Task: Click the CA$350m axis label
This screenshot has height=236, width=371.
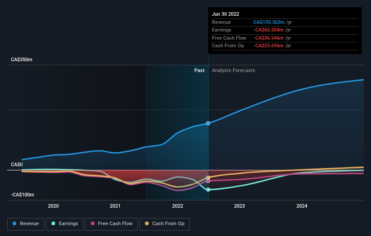Action: click(22, 59)
